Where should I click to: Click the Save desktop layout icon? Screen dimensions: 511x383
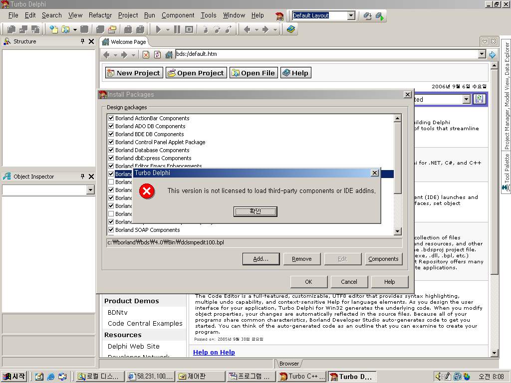pyautogui.click(x=368, y=16)
